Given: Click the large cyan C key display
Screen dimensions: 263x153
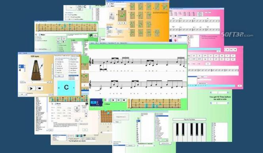Looking at the screenshot, I should [66, 88].
